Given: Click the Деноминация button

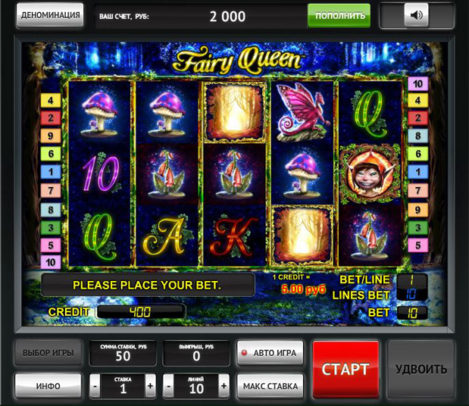Looking at the screenshot, I should click(x=50, y=15).
